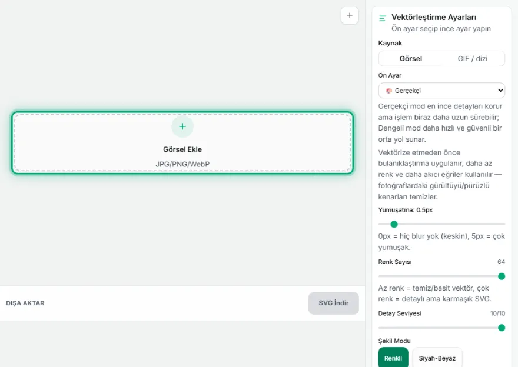The height and width of the screenshot is (367, 518).
Task: Click the SVG İndir button
Action: 333,303
